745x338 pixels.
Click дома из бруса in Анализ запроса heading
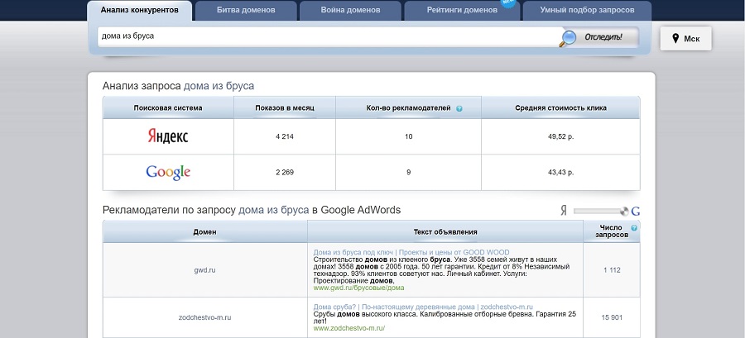[x=219, y=86]
